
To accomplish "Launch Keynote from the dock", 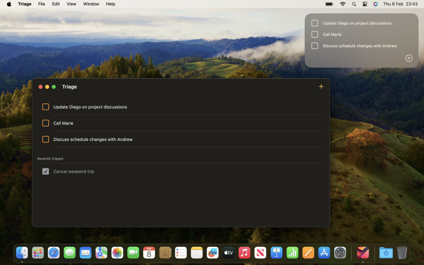I will click(276, 253).
